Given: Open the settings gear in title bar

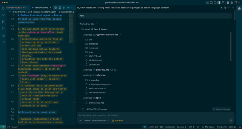Looking at the screenshot, I should (232, 3).
